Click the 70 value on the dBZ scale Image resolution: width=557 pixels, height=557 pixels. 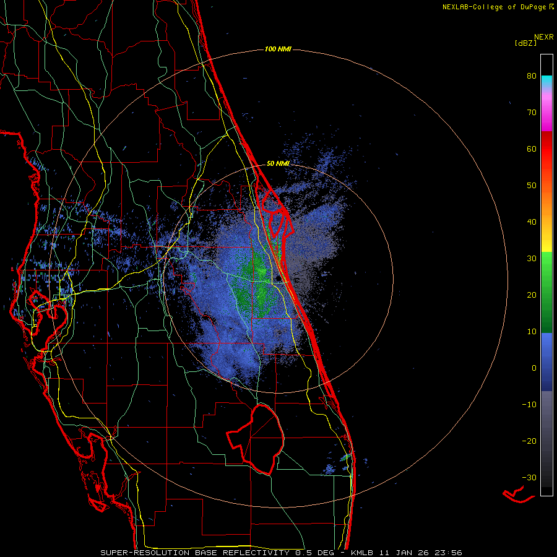[x=532, y=113]
